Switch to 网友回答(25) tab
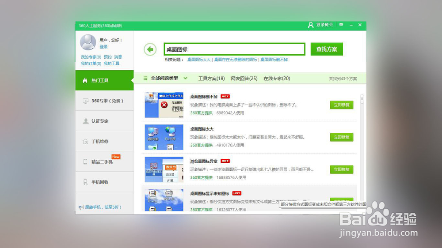The image size is (442, 248). pos(244,79)
